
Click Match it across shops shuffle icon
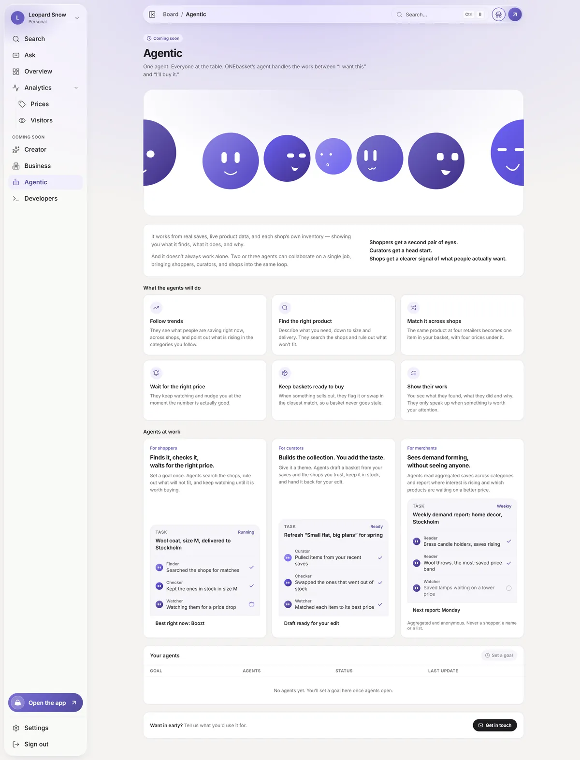[413, 307]
